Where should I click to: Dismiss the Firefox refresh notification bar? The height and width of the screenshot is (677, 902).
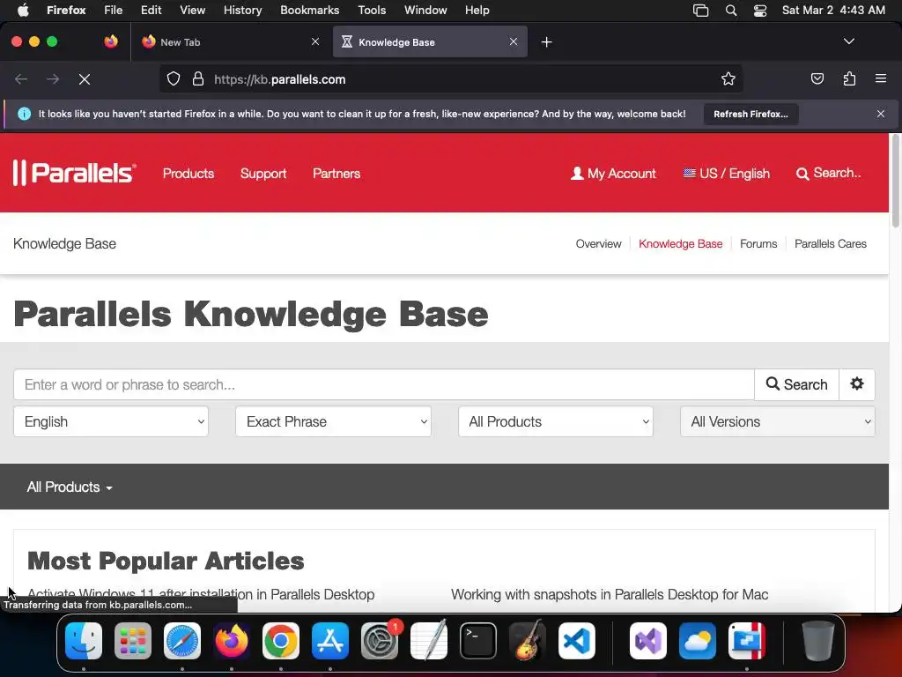point(881,114)
